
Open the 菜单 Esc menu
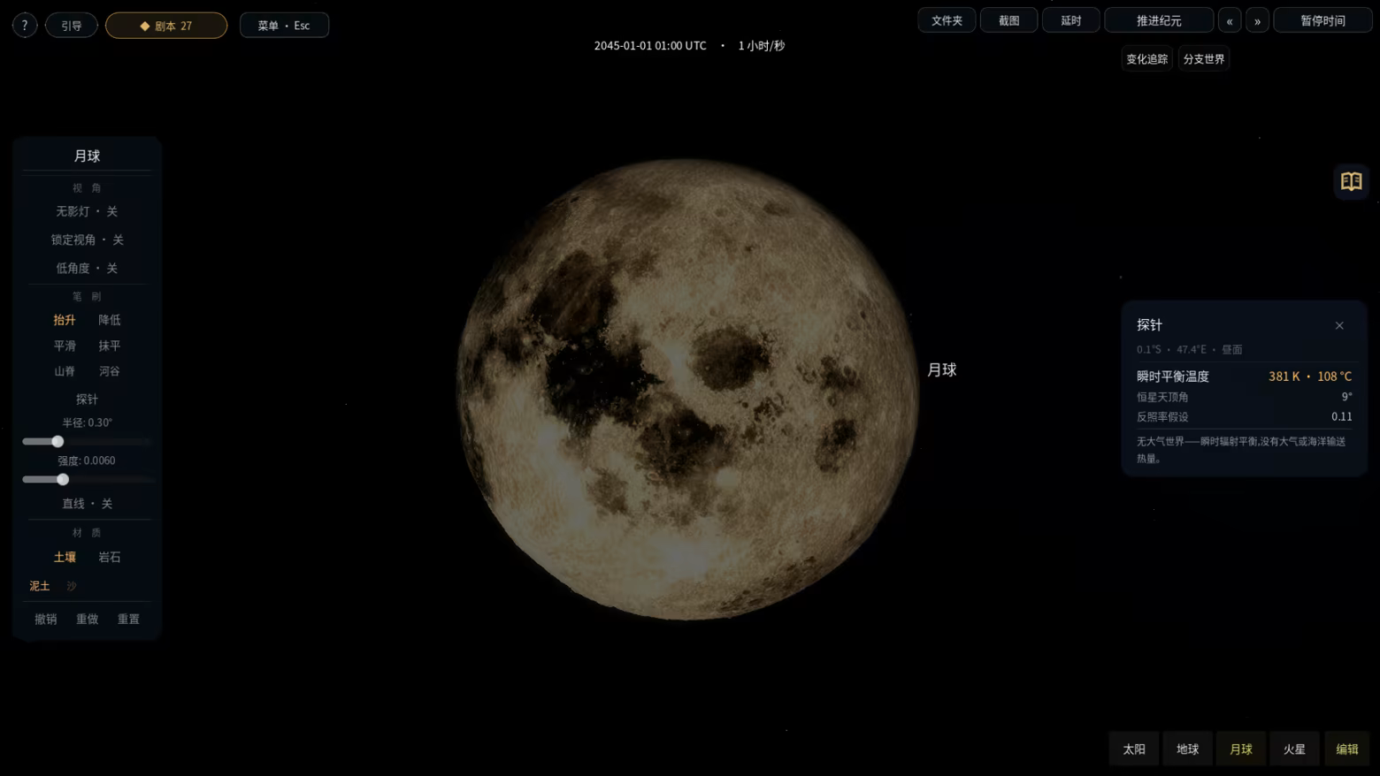click(x=284, y=26)
